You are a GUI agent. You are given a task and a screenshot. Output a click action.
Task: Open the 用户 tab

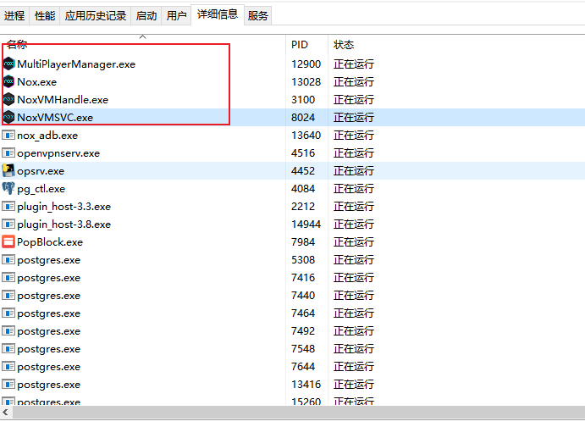176,16
